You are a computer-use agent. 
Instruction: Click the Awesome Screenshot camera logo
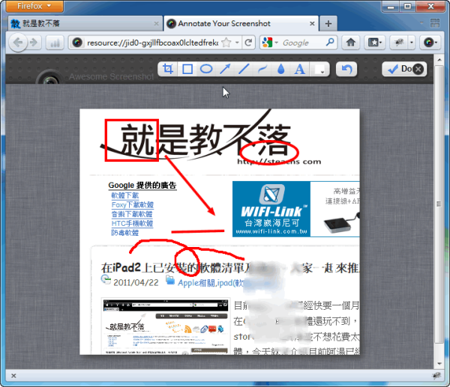[x=49, y=77]
